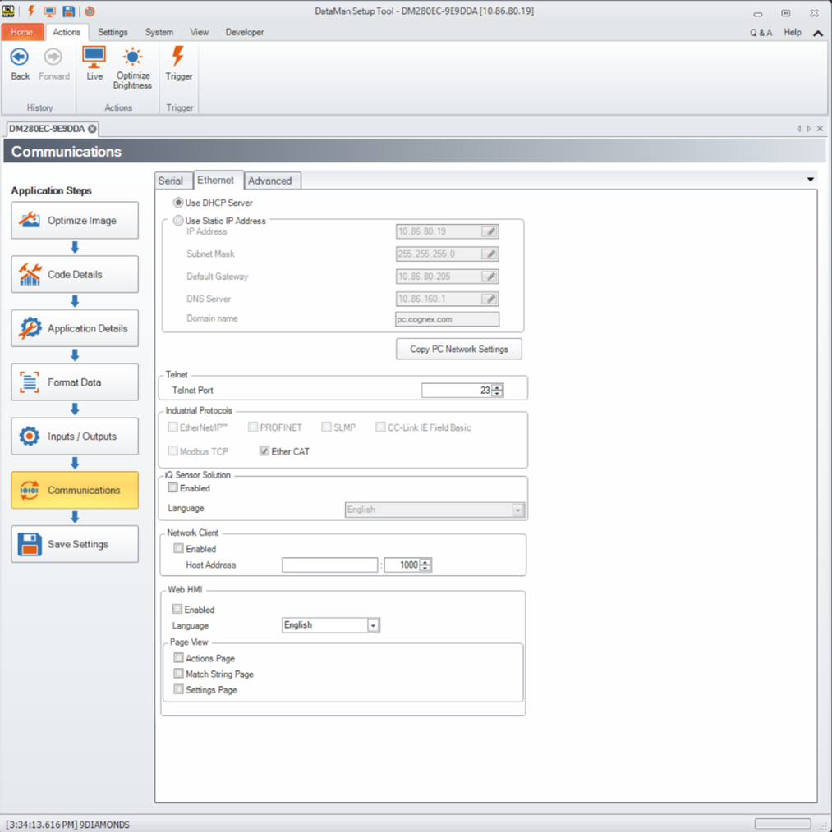Switch to the Serial tab
This screenshot has height=832, width=832.
tap(171, 181)
